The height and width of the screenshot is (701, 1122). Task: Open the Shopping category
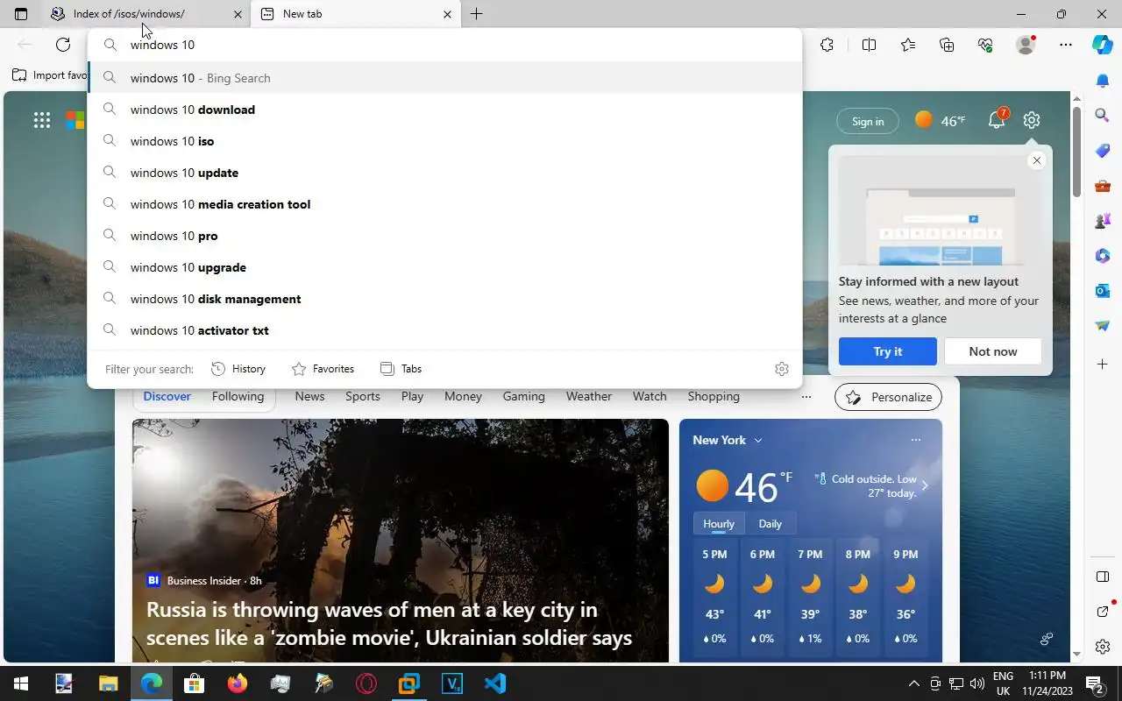point(714,396)
